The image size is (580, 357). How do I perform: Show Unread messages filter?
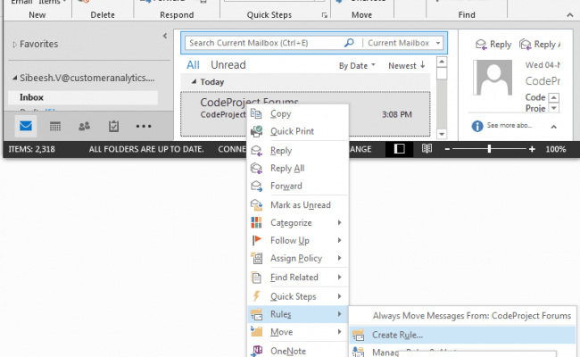pyautogui.click(x=228, y=65)
